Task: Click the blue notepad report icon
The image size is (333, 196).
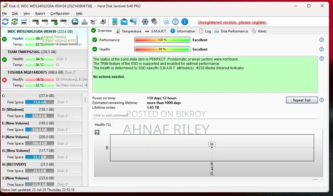Action: 115,22
